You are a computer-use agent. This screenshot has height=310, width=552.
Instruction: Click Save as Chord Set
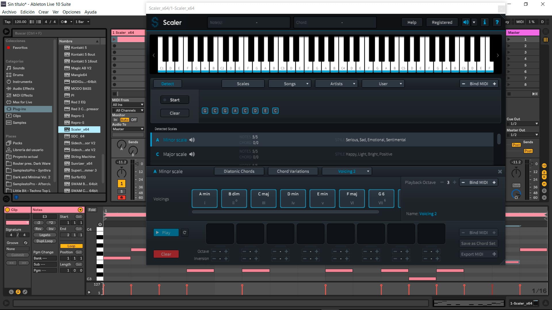(478, 243)
